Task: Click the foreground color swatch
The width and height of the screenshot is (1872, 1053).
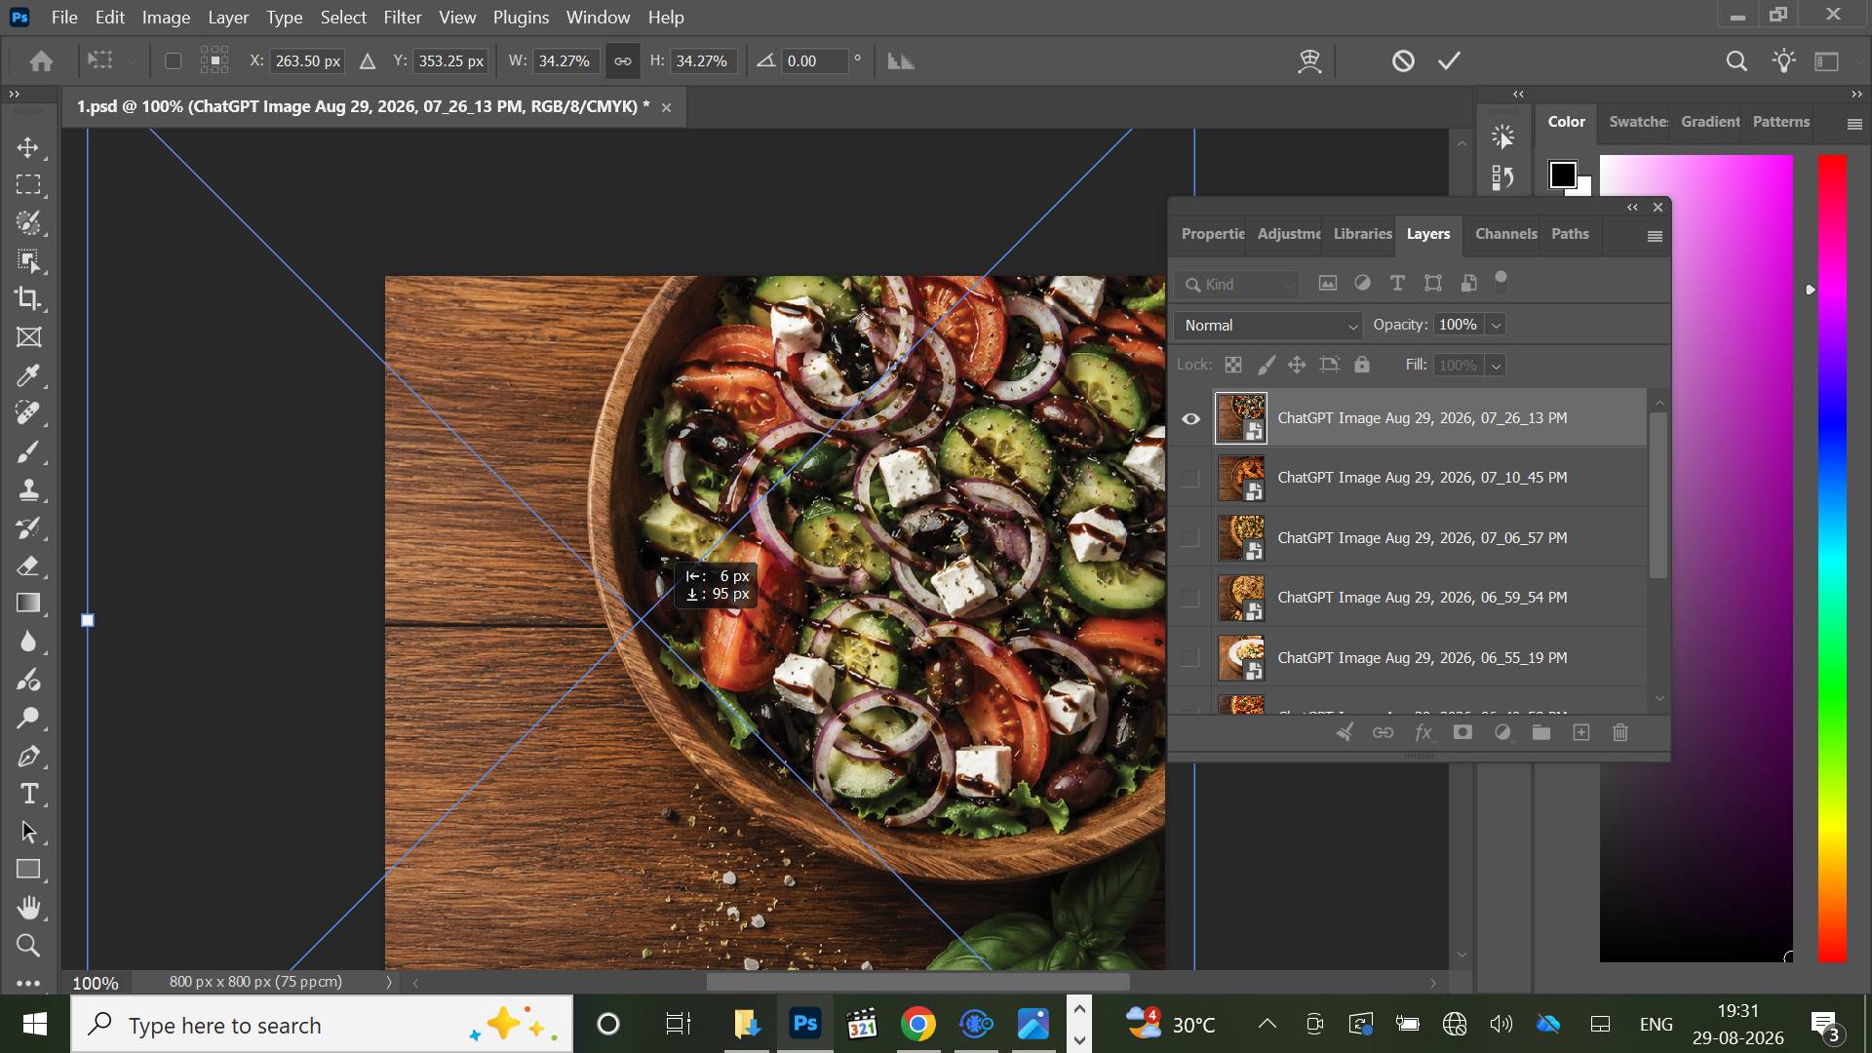Action: point(1563,175)
